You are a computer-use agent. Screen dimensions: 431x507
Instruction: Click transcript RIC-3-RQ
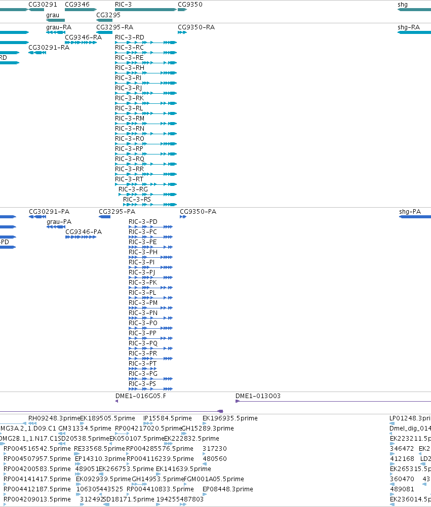point(146,164)
